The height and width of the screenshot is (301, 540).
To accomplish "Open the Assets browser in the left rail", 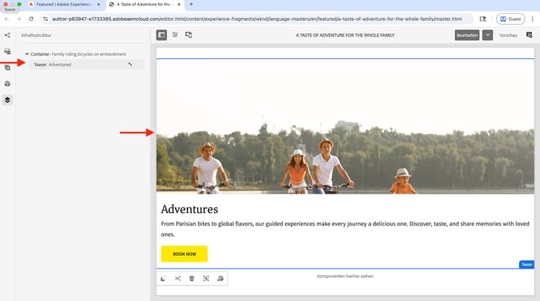I will pyautogui.click(x=7, y=52).
